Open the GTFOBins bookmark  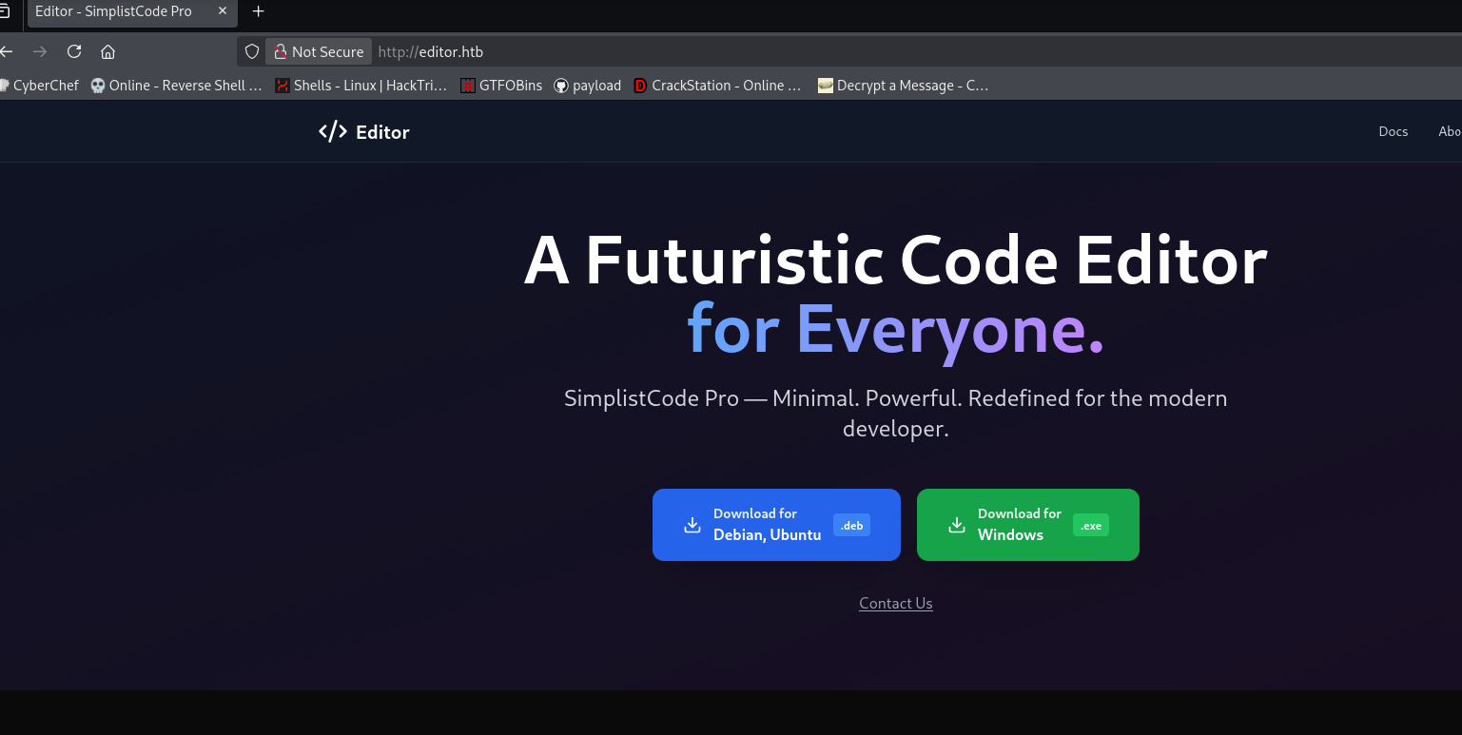pos(501,86)
